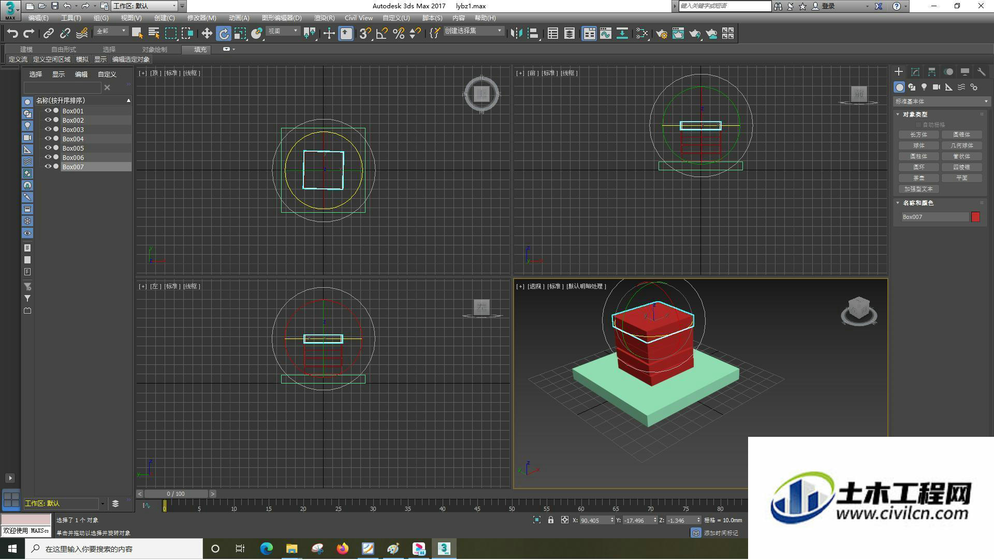Click the Undo arrow in main toolbar
This screenshot has width=994, height=560.
tap(12, 34)
